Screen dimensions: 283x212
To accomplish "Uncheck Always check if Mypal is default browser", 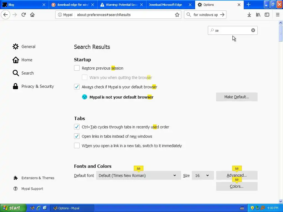I will (x=77, y=87).
